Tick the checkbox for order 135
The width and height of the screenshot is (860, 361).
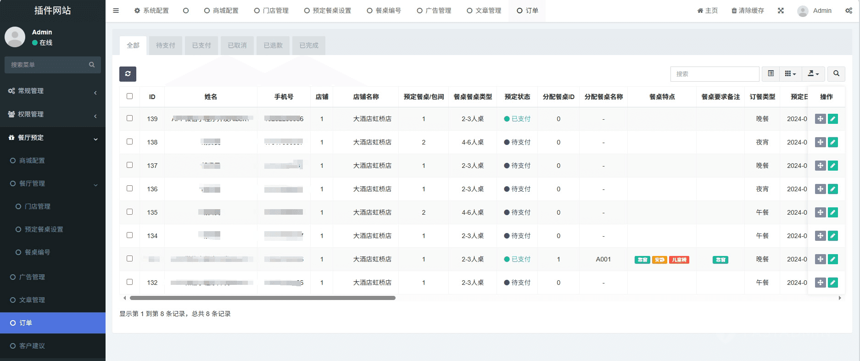pos(129,212)
